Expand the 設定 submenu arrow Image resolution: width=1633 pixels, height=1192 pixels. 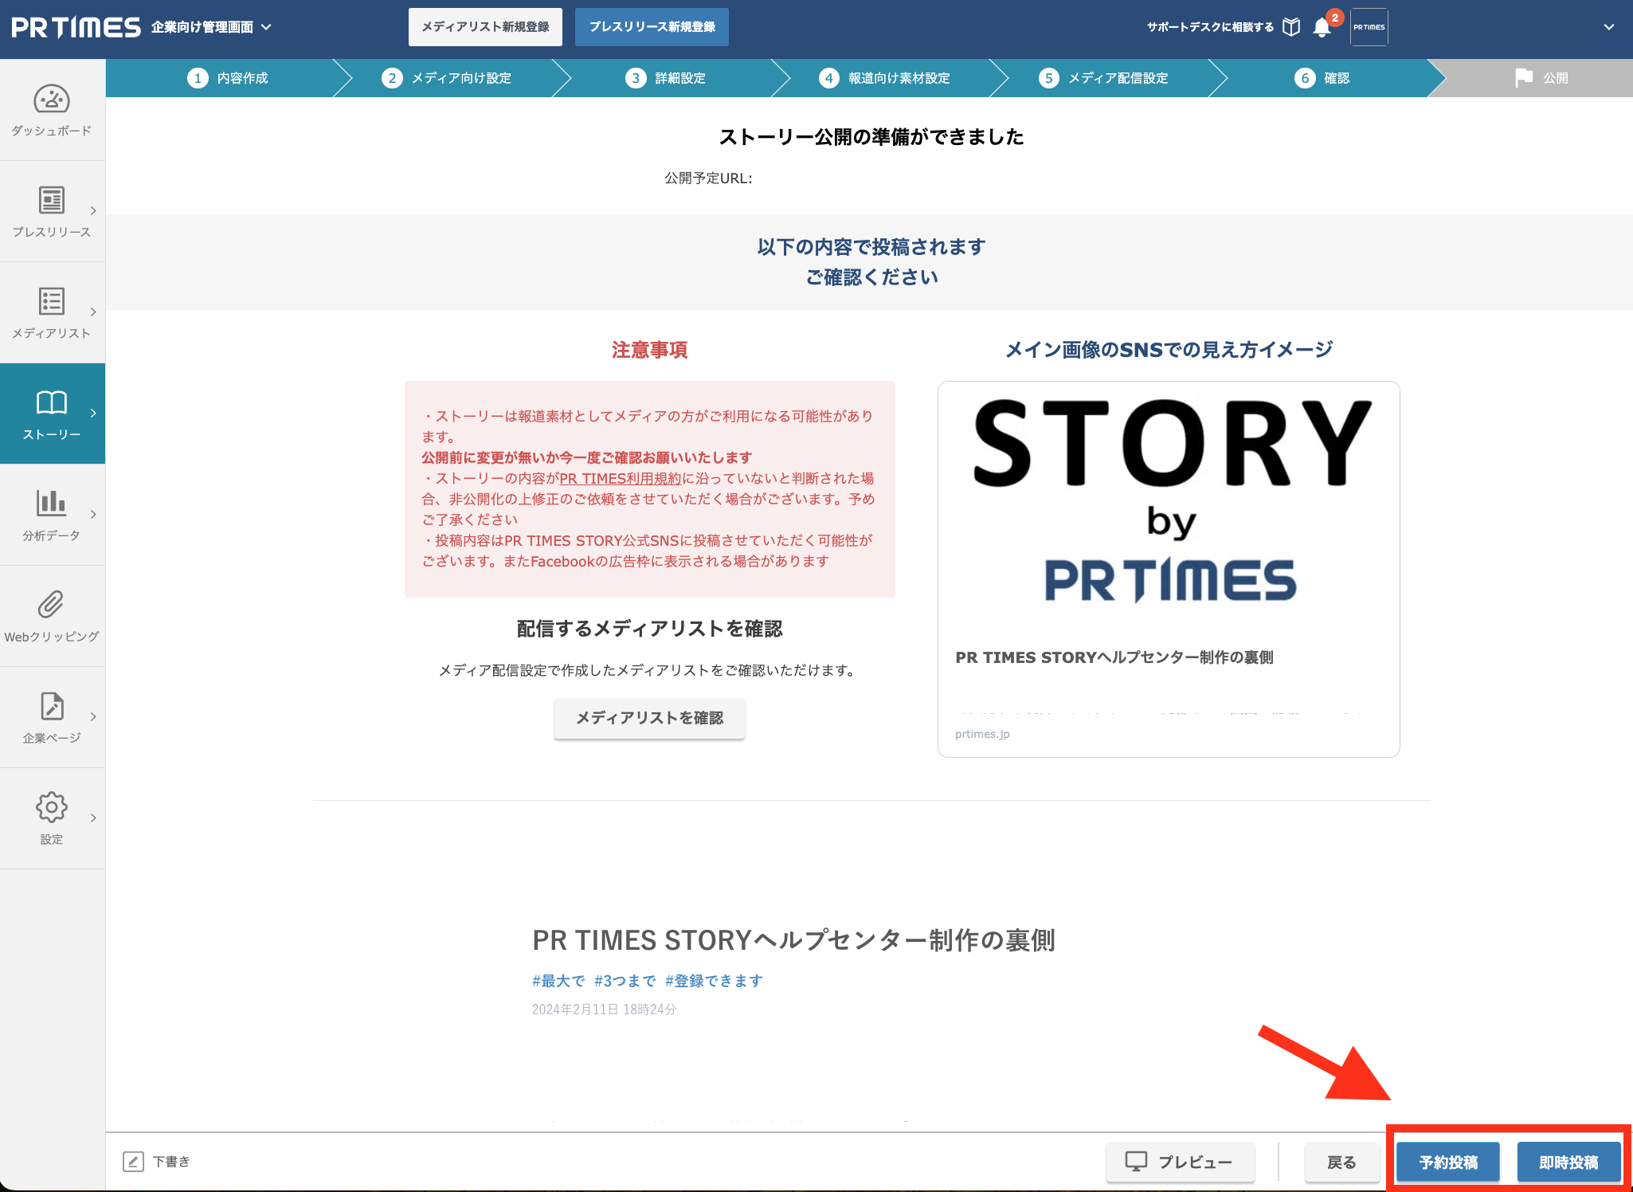[x=93, y=818]
